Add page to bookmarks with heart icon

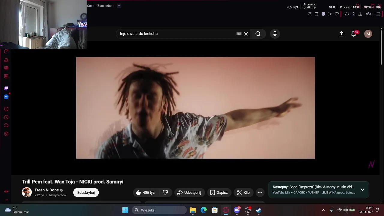[337, 14]
